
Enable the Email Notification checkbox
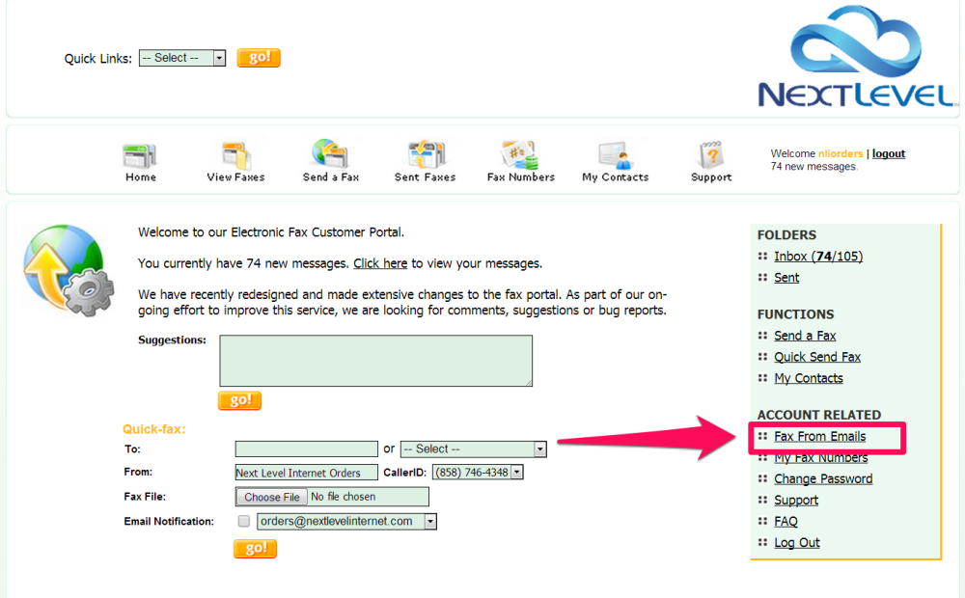click(x=244, y=520)
